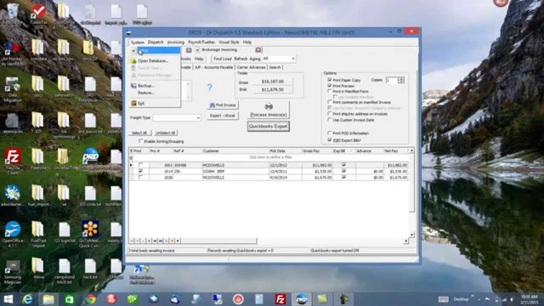Image resolution: width=544 pixels, height=306 pixels.
Task: Open the Windows Start menu
Action: pos(8,299)
